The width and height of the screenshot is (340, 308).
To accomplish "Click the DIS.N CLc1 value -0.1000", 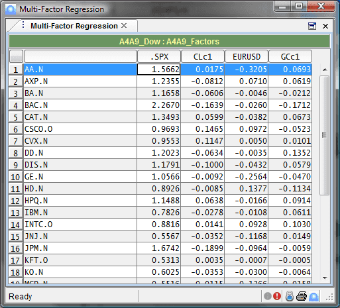I will pyautogui.click(x=203, y=165).
